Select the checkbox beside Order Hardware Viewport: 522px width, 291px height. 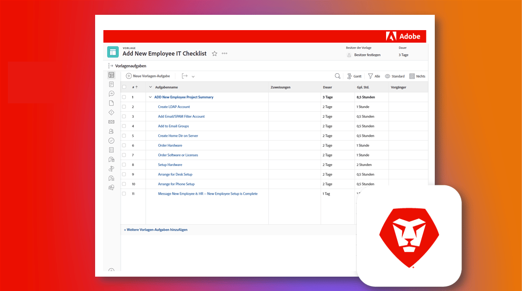point(123,145)
